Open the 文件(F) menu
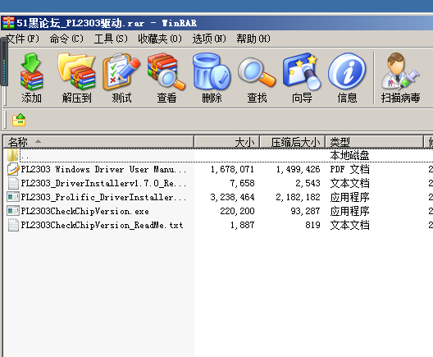Image resolution: width=433 pixels, height=357 pixels. click(x=22, y=39)
